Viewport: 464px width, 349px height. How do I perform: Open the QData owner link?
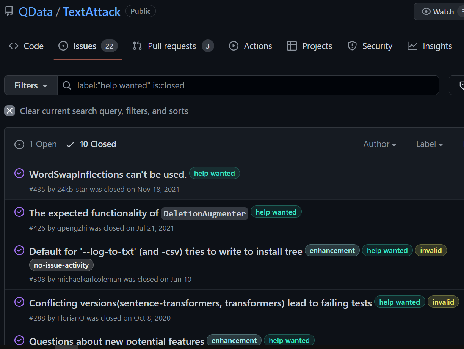[x=36, y=12]
